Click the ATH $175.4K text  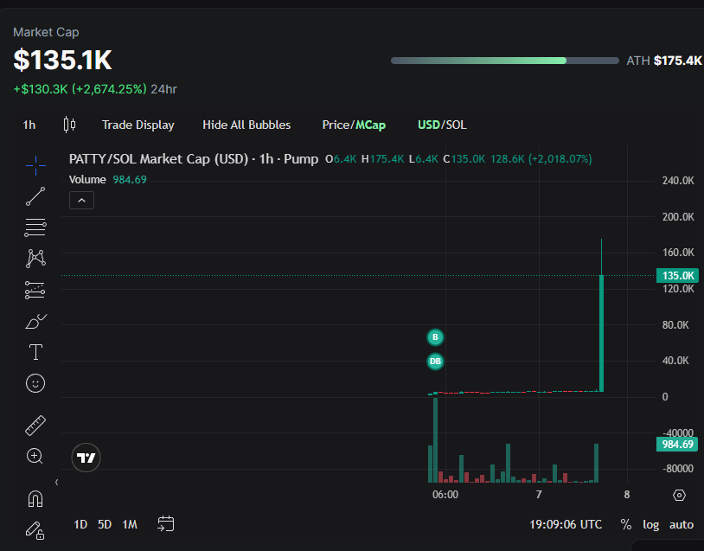point(663,61)
